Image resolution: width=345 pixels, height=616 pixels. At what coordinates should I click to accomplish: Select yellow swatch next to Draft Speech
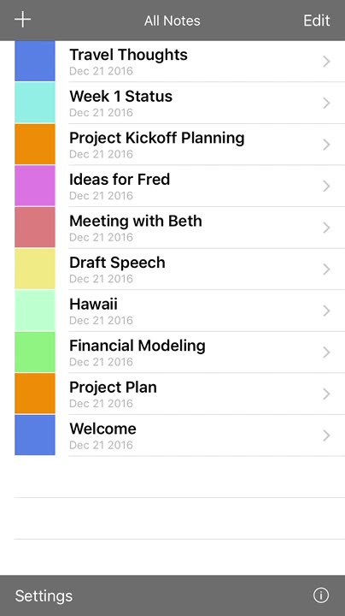(35, 269)
